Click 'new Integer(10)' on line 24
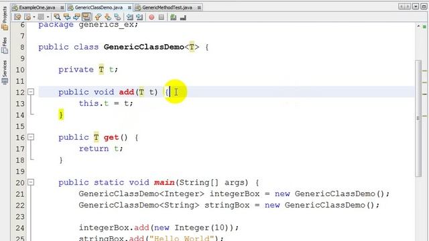The width and height of the screenshot is (429, 241). pyautogui.click(x=192, y=228)
